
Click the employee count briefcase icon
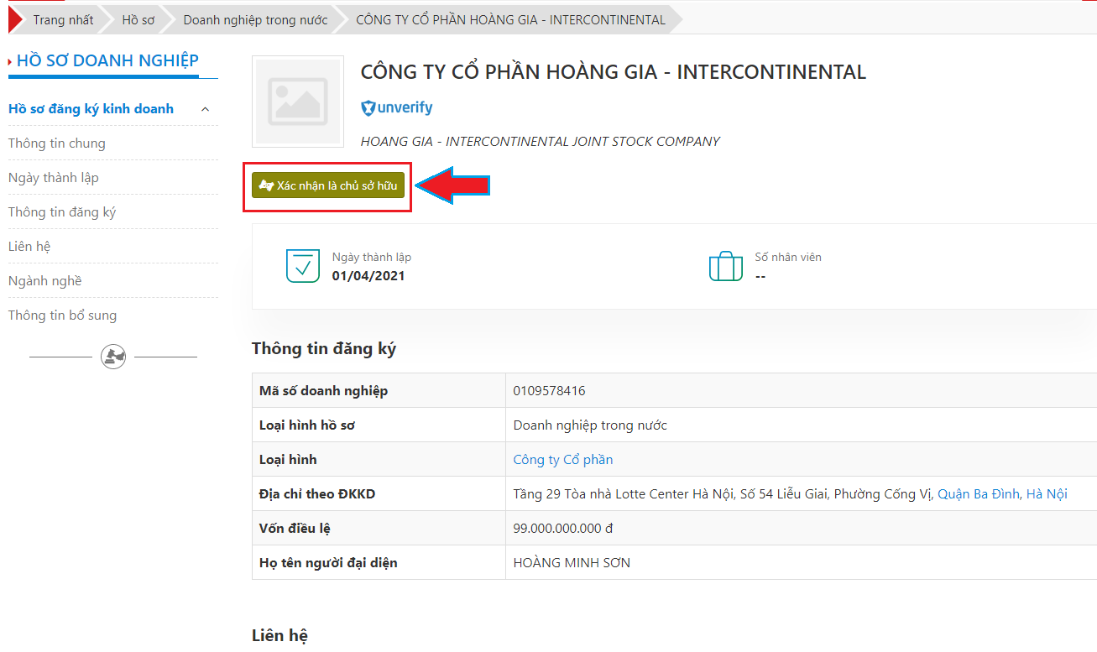(x=726, y=265)
